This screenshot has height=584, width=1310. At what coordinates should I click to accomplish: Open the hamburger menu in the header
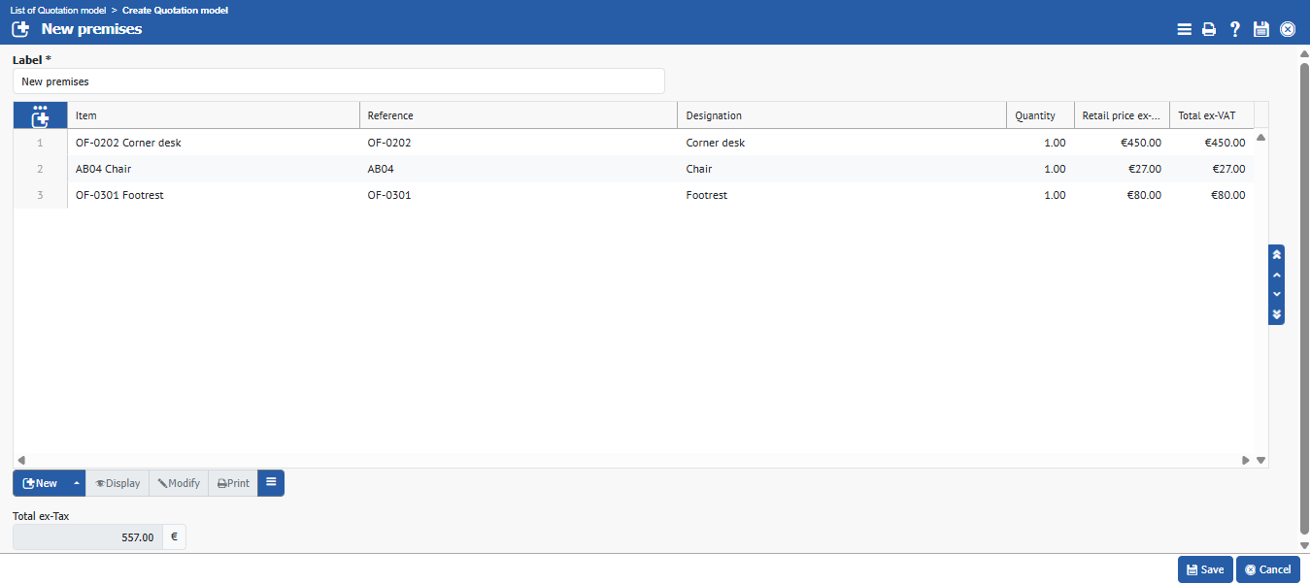(1184, 29)
